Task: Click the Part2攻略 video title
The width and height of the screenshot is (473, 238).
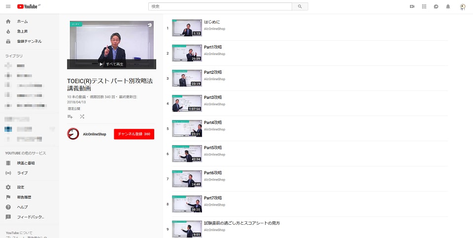Action: coord(213,72)
